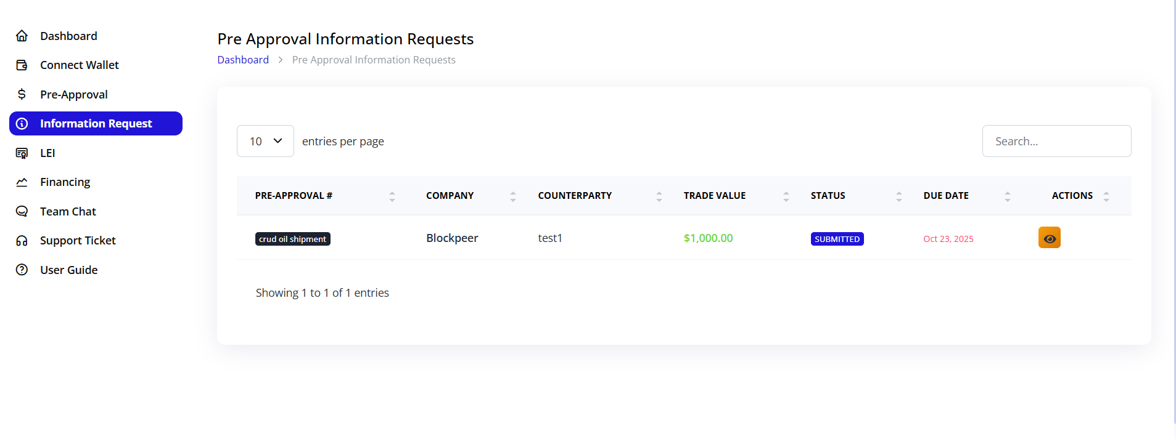Click the Pre Approval Information Requests breadcrumb
Image resolution: width=1176 pixels, height=439 pixels.
pyautogui.click(x=374, y=60)
